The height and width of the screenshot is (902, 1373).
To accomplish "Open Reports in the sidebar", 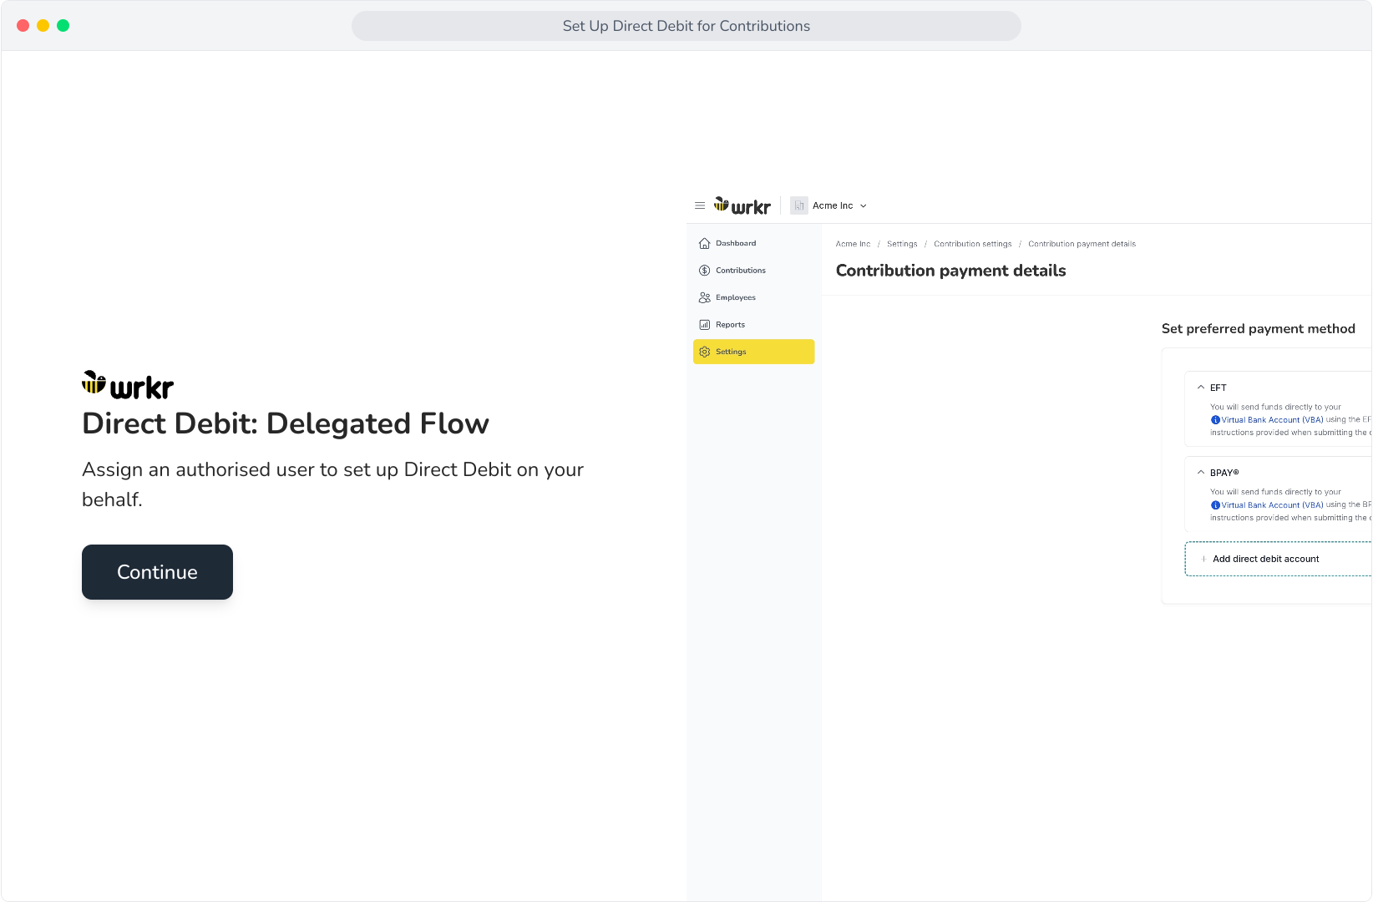I will (753, 325).
